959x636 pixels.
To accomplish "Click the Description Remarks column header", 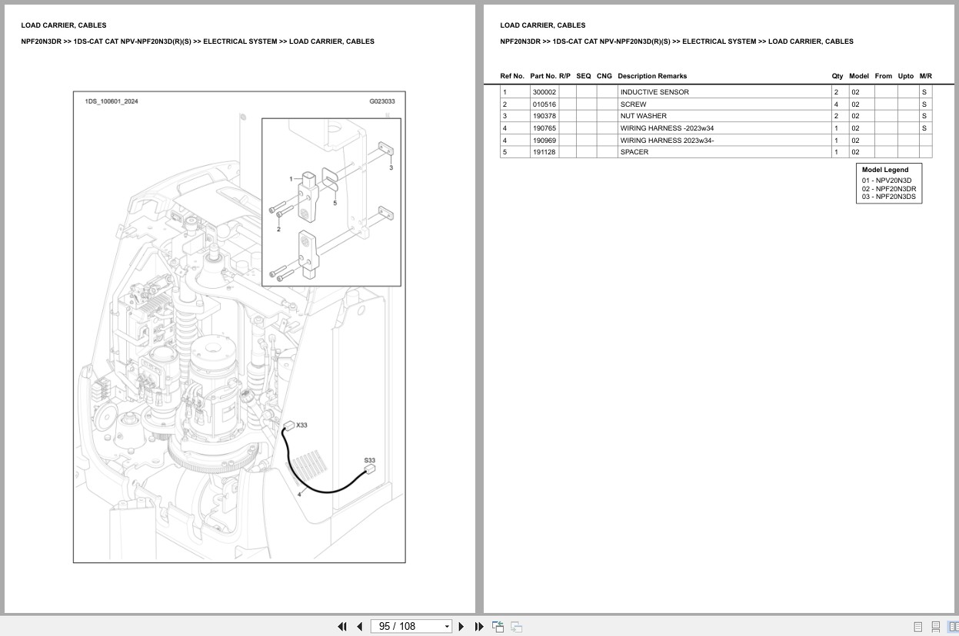I will [652, 76].
